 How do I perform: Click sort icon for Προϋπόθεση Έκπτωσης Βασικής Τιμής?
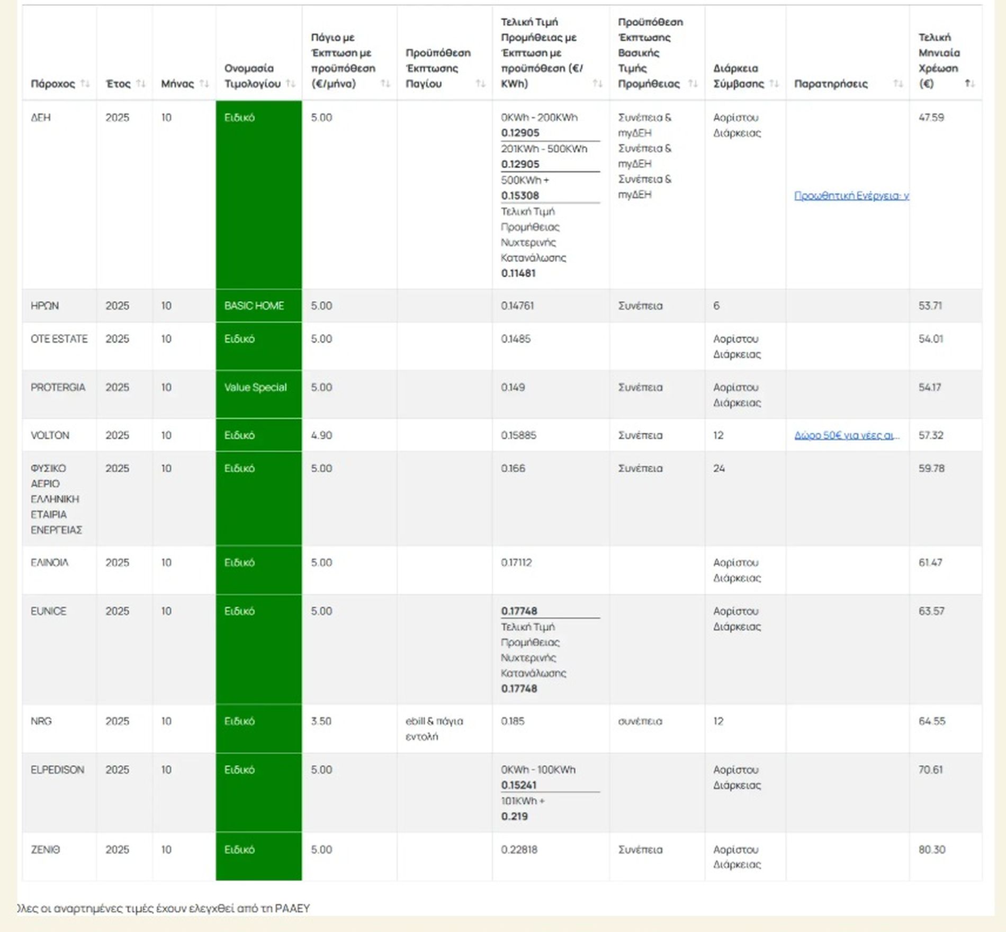[692, 84]
